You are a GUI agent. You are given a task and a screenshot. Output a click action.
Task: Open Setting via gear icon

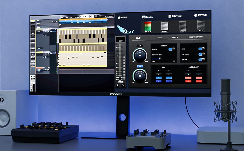[x=195, y=15]
